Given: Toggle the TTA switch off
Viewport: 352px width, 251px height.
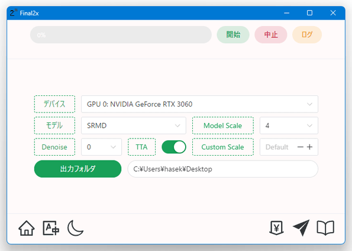Looking at the screenshot, I should (x=174, y=147).
